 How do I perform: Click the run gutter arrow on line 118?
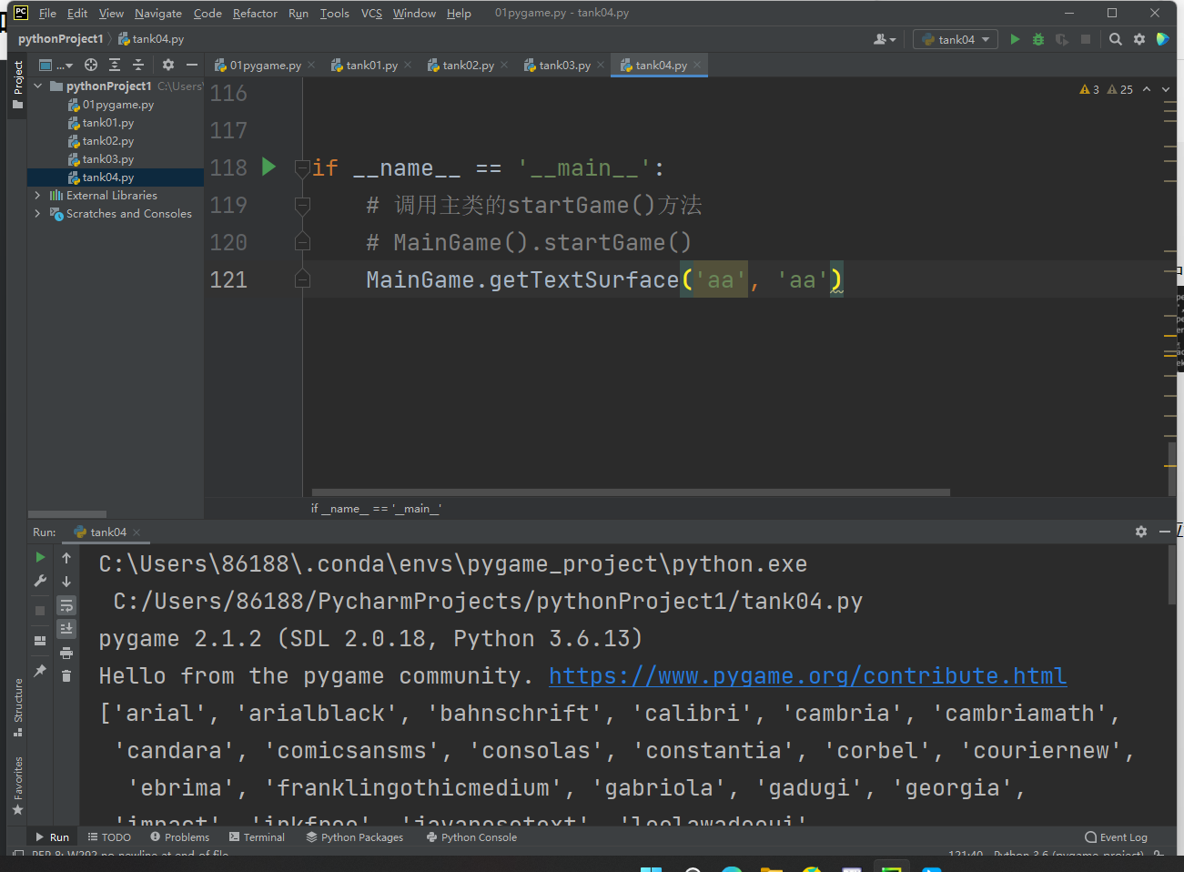pyautogui.click(x=268, y=167)
